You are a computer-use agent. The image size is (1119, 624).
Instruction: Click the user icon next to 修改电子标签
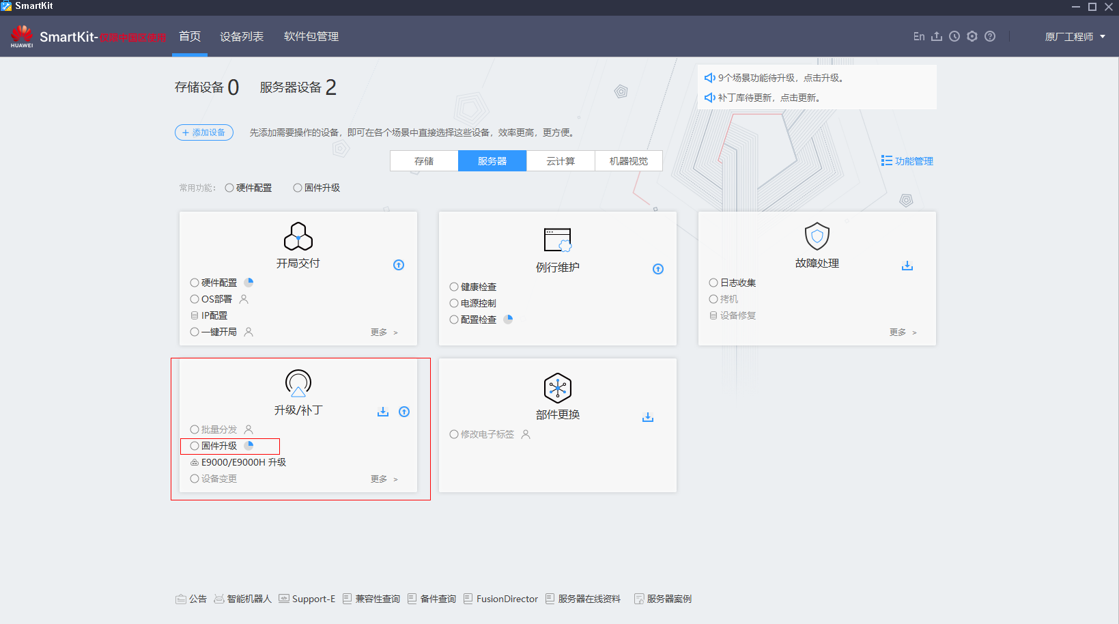tap(526, 434)
